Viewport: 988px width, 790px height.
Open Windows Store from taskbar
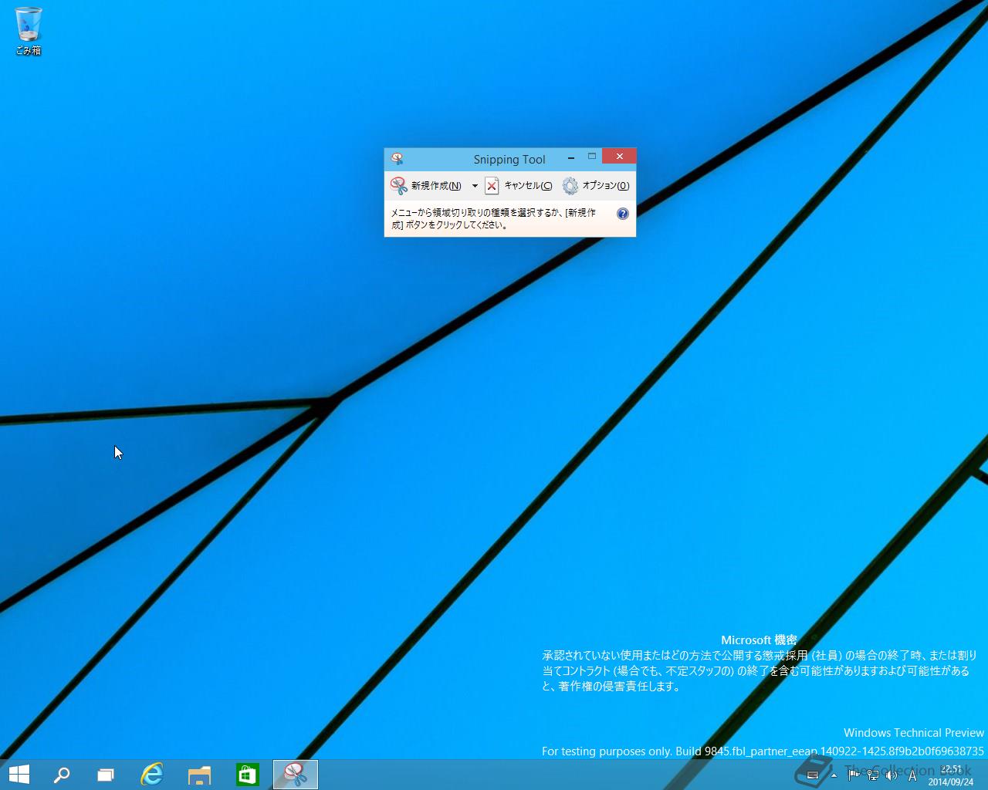[x=247, y=775]
